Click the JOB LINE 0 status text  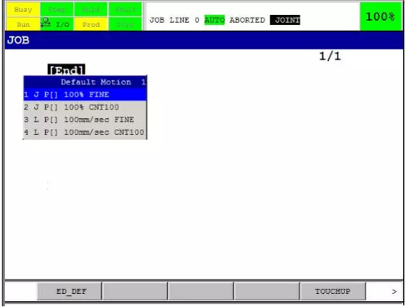pos(174,20)
